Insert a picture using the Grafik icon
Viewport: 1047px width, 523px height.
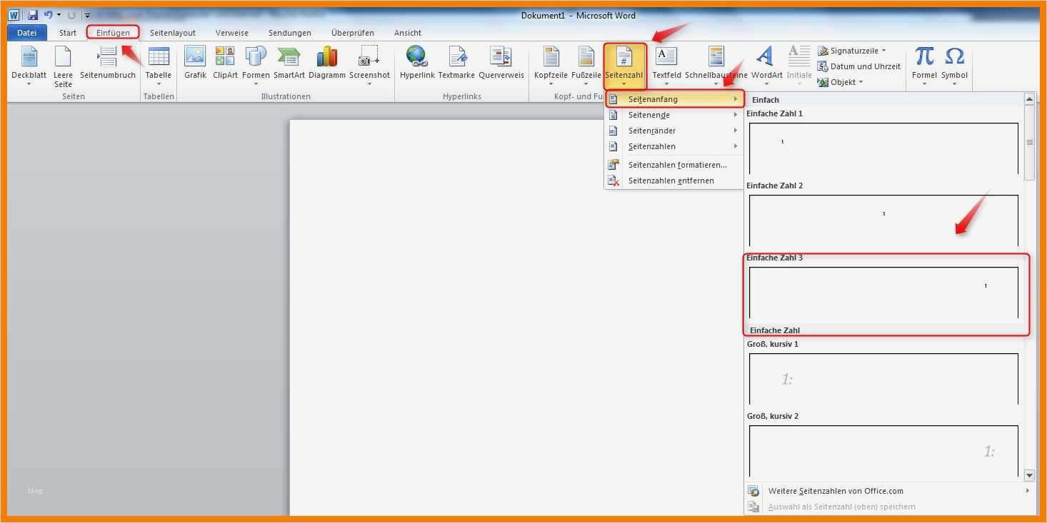tap(195, 63)
